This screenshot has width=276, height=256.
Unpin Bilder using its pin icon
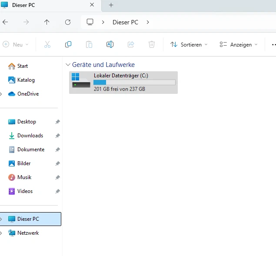tap(58, 163)
